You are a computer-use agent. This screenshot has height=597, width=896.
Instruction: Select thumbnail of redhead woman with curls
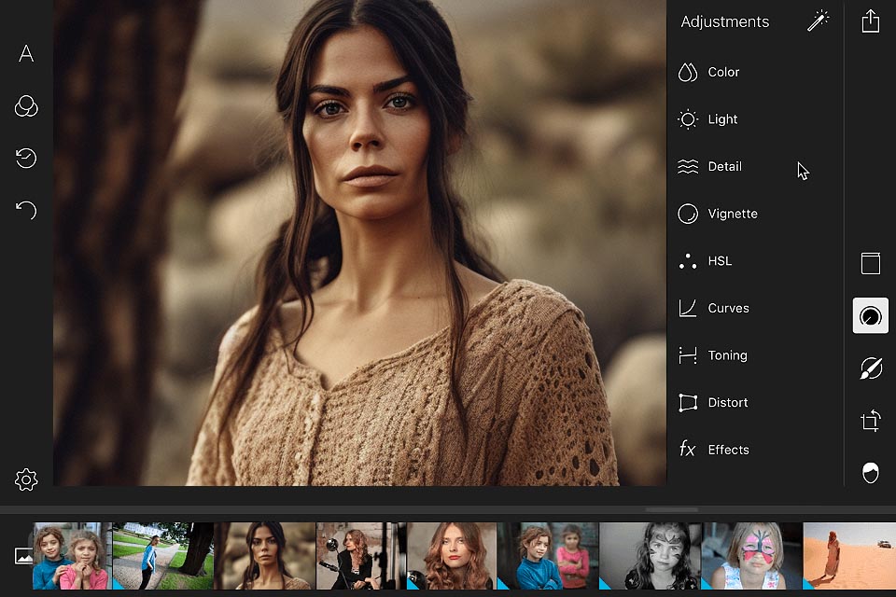452,556
